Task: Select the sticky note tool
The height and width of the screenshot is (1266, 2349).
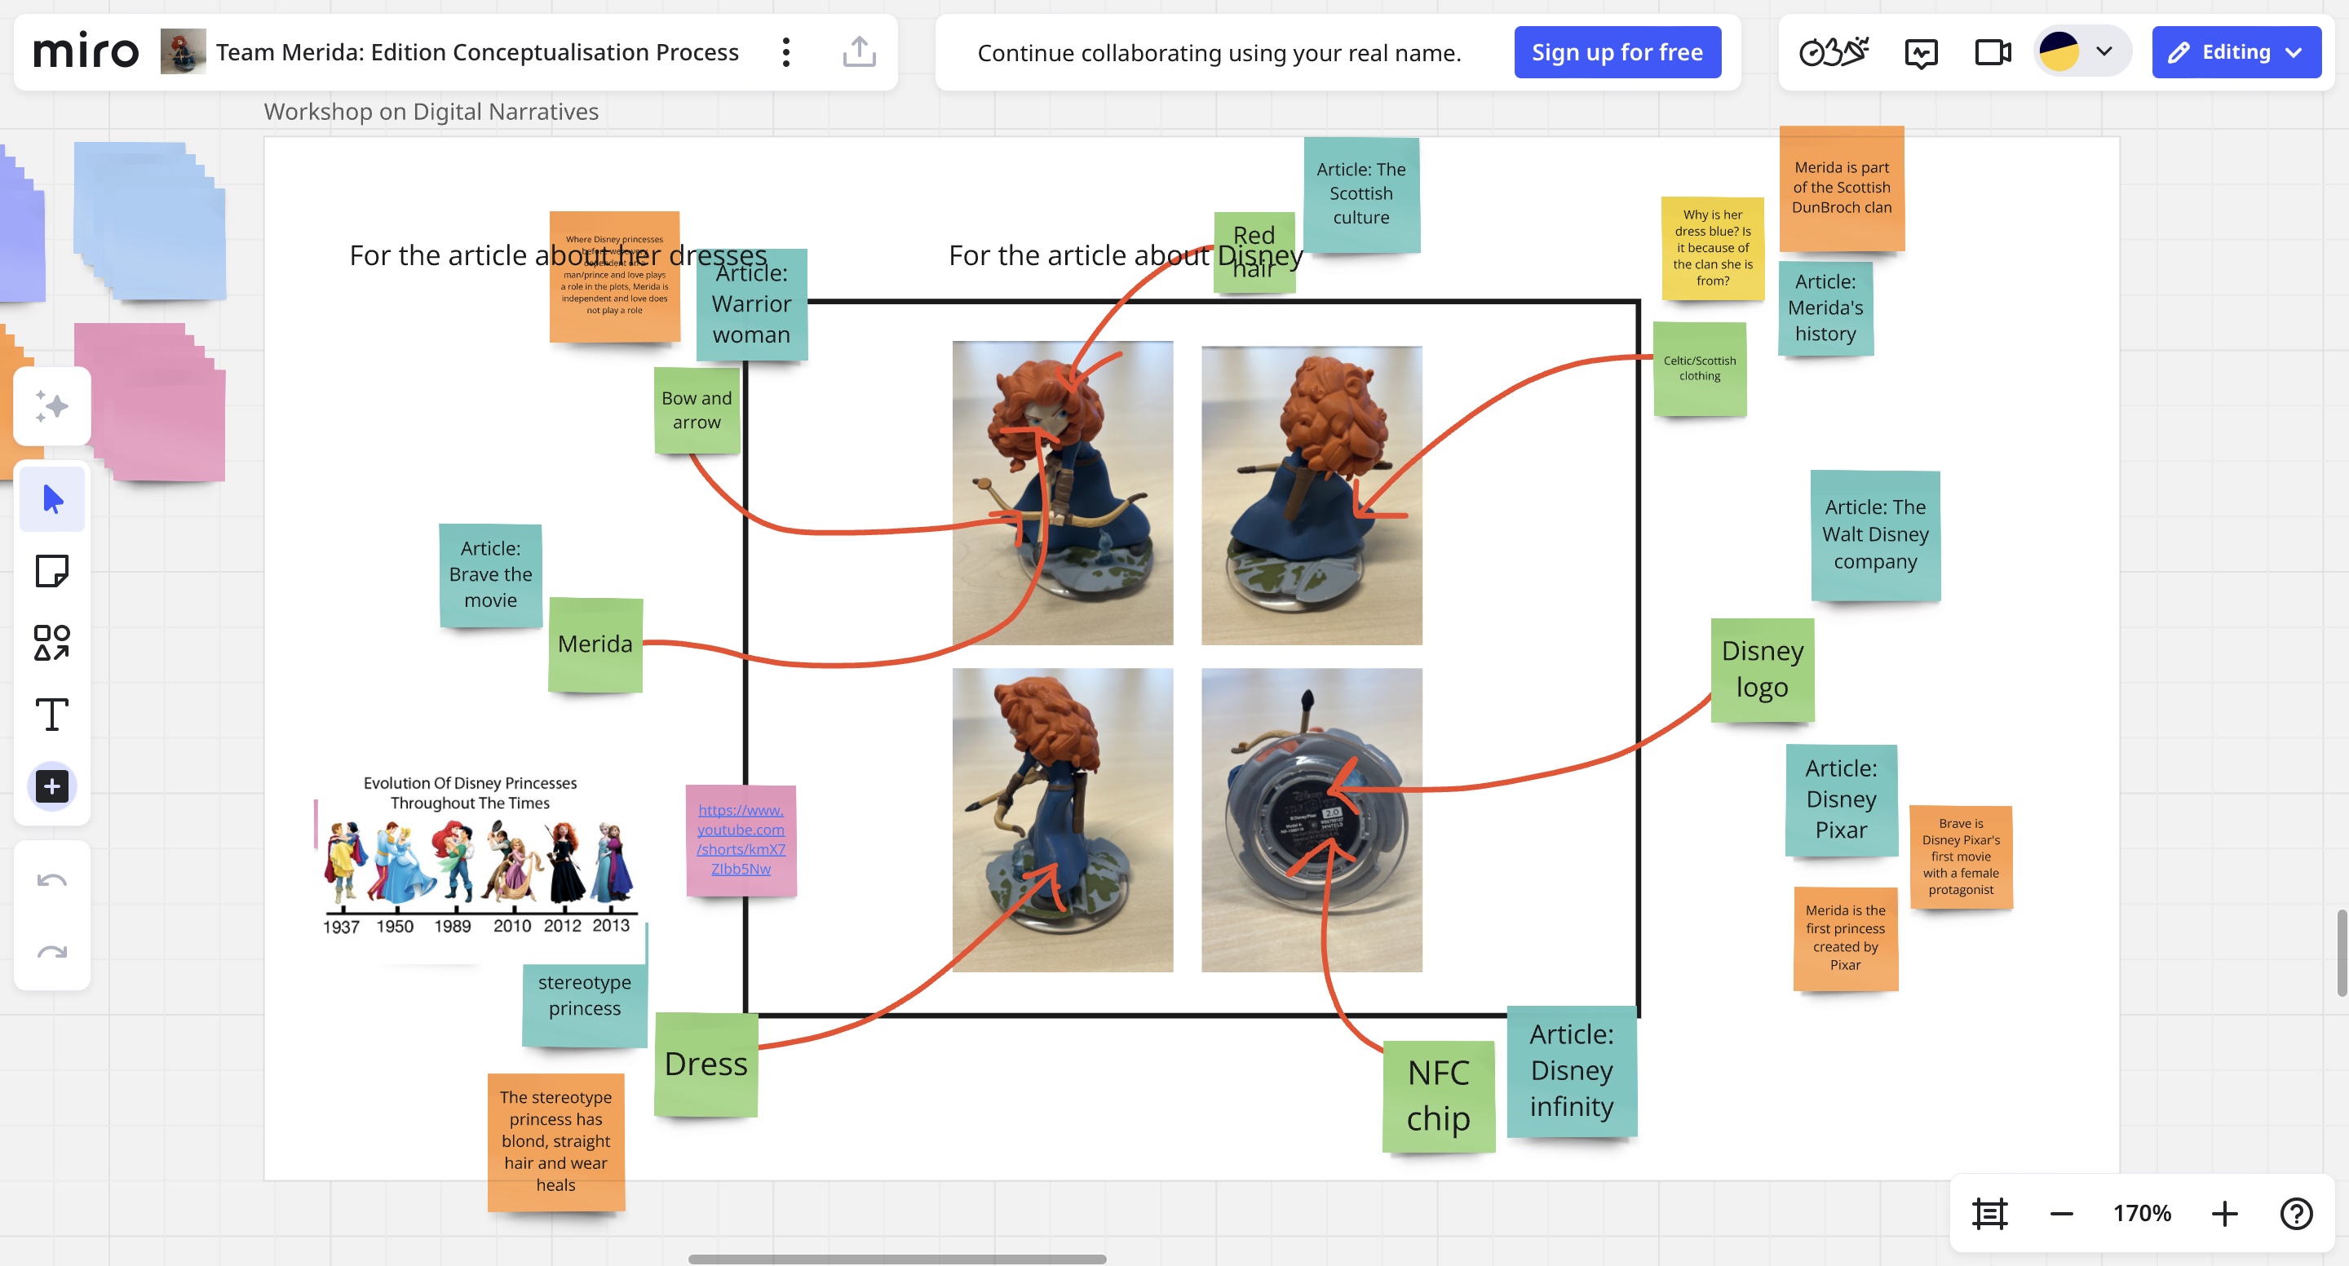Action: (x=52, y=572)
